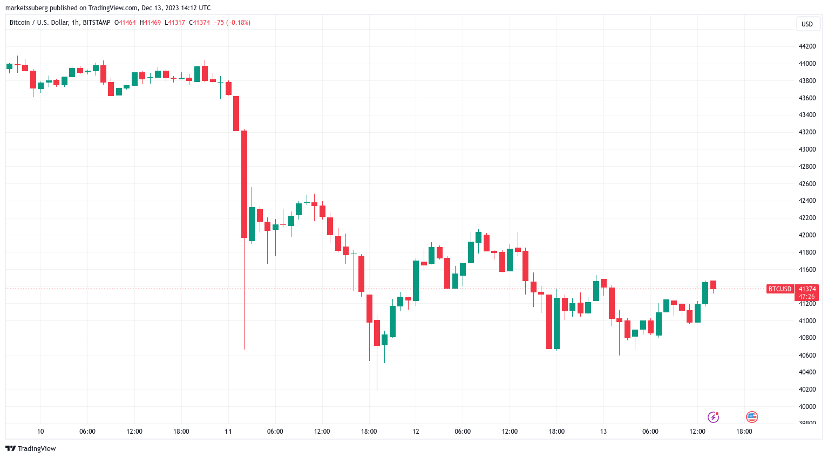Select the day 11 time axis label

point(228,432)
